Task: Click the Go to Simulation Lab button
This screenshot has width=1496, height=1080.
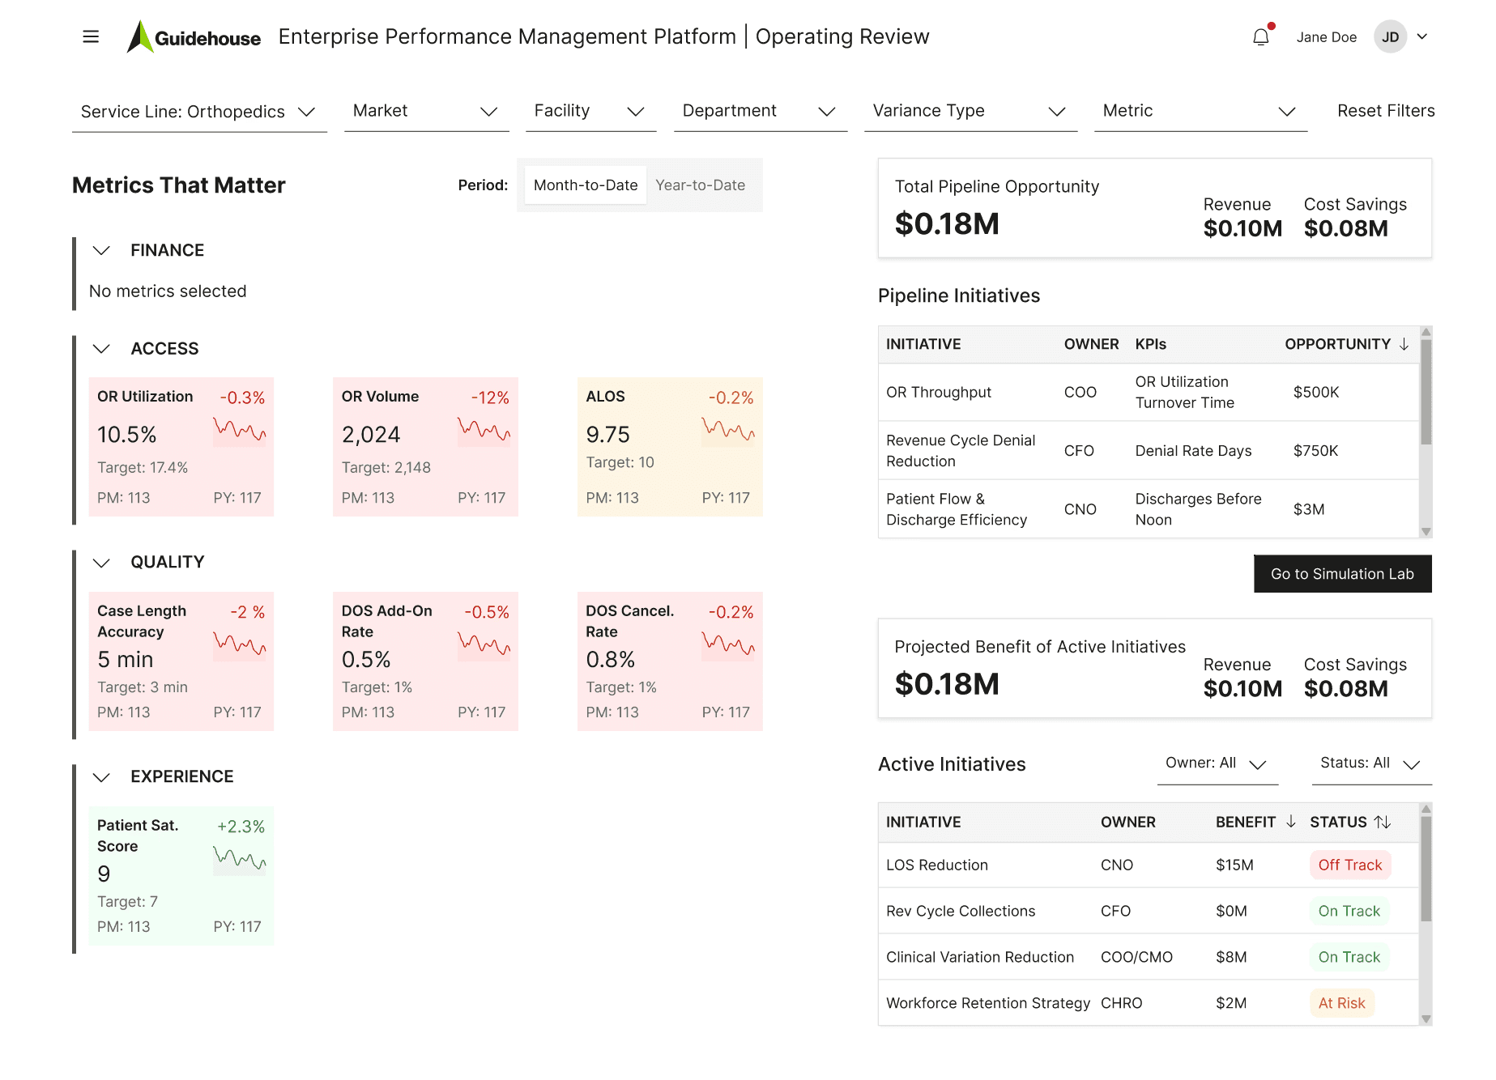Action: pos(1341,574)
